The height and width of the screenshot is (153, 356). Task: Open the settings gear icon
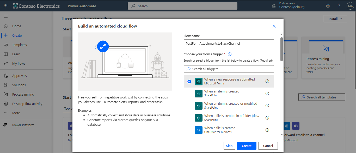[x=328, y=6]
